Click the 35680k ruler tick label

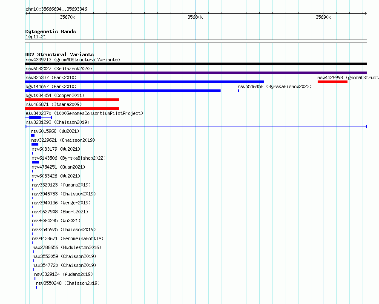click(195, 17)
